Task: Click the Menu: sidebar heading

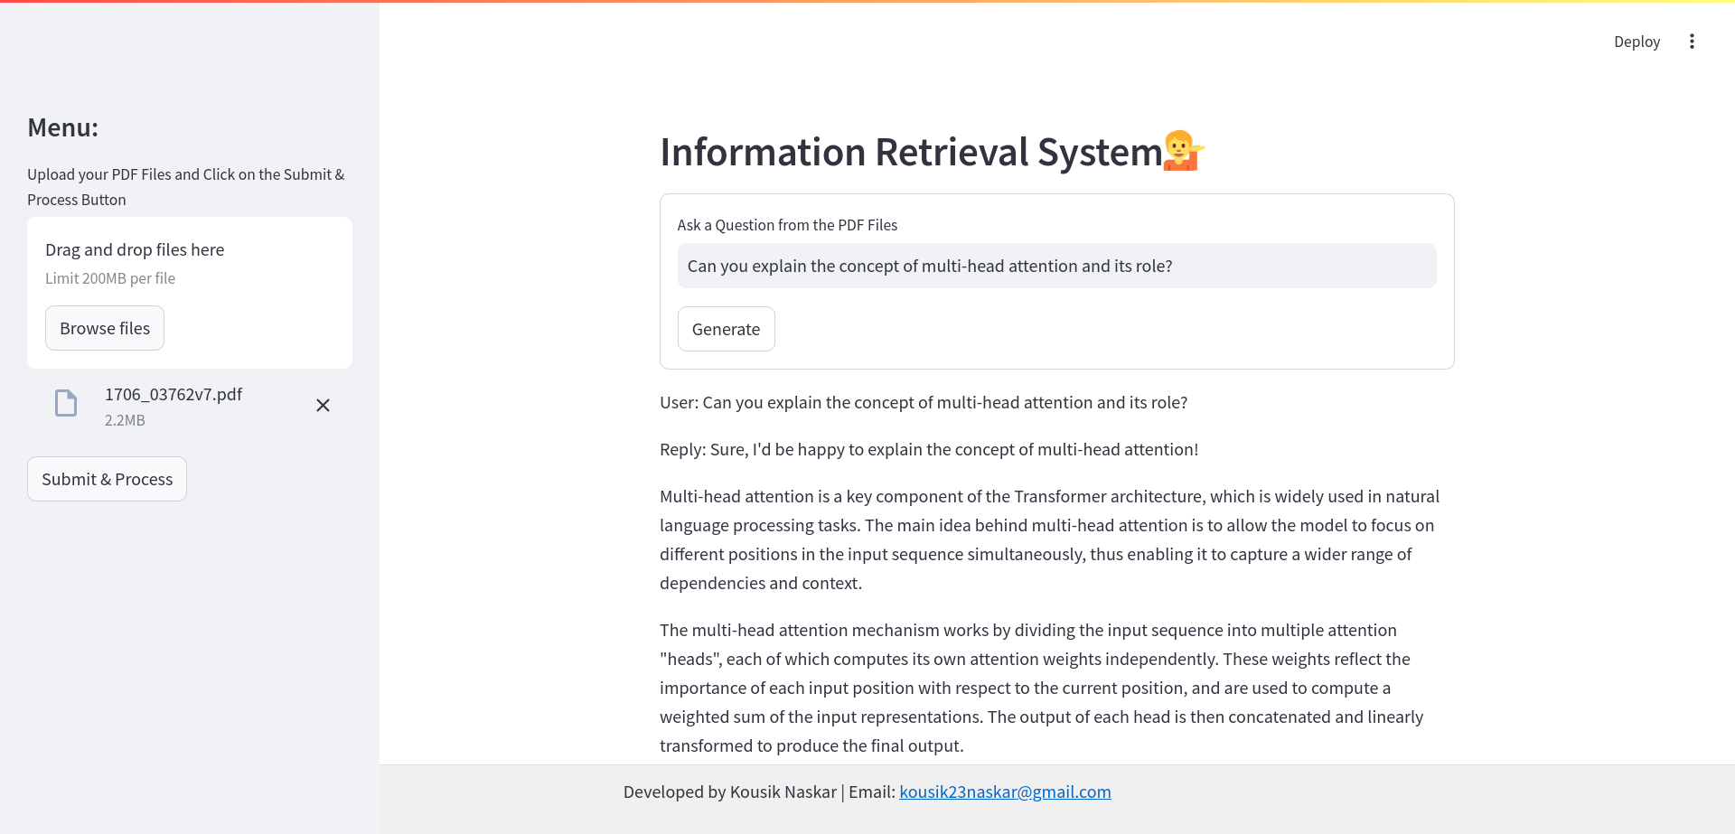Action: 63,127
